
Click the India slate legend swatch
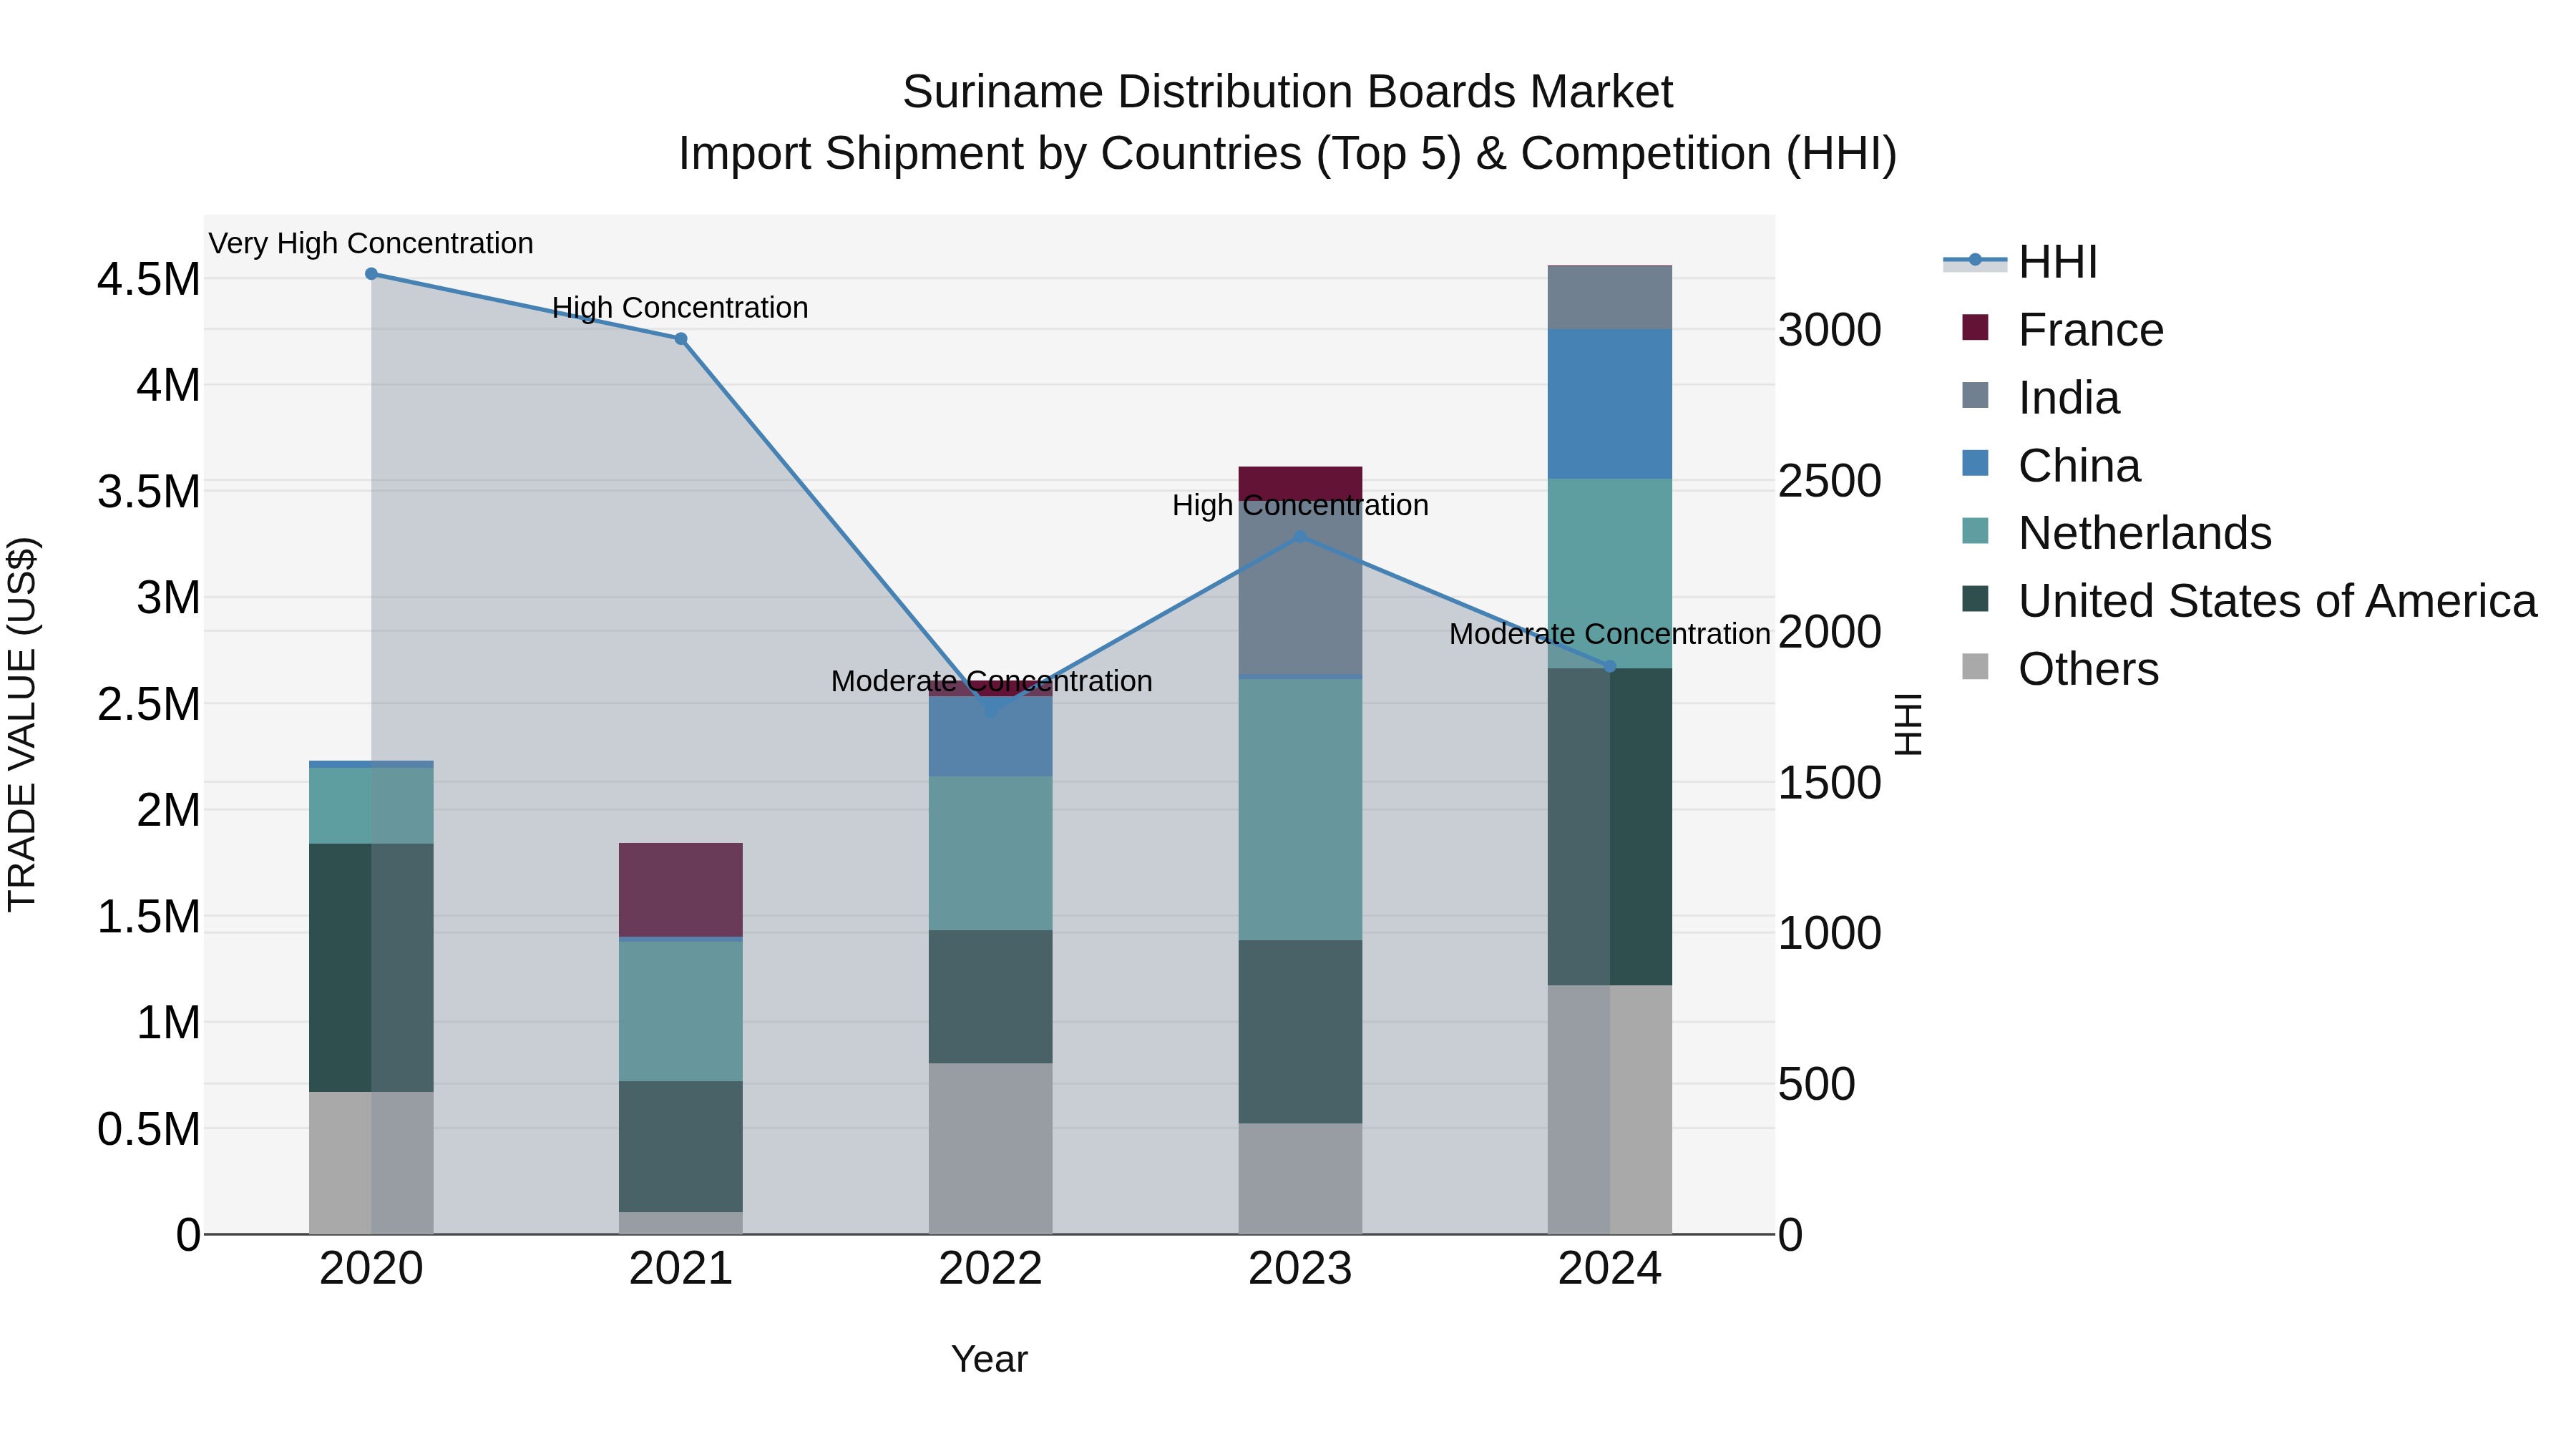1975,395
